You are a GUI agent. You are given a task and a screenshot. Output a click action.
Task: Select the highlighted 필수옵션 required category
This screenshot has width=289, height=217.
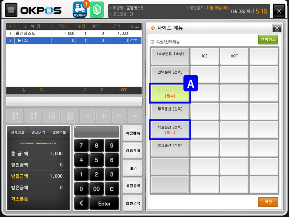[170, 93]
